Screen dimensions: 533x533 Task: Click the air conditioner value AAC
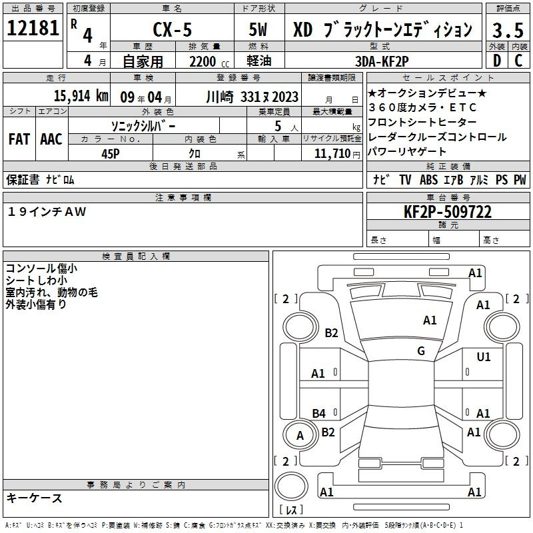(x=51, y=139)
